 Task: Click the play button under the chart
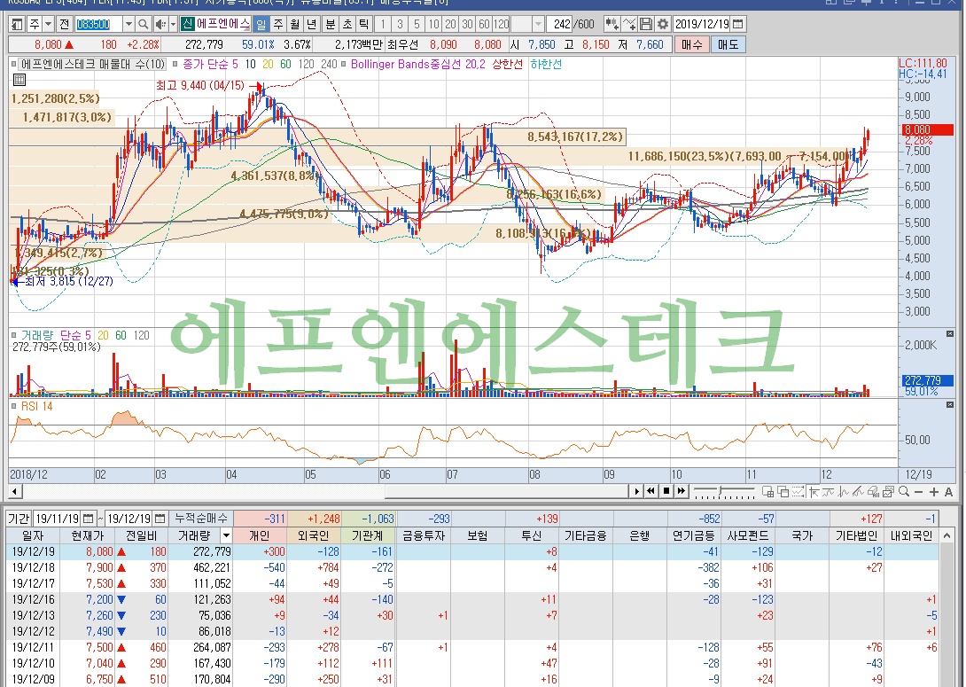(x=637, y=491)
